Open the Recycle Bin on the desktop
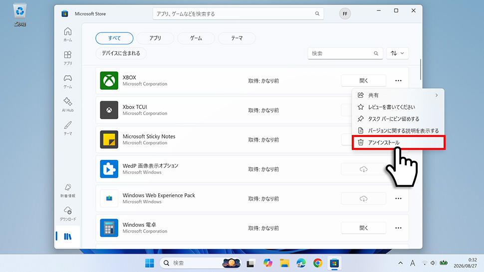This screenshot has height=272, width=484. [x=20, y=15]
